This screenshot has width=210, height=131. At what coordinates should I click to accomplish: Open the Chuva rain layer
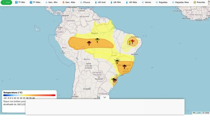click(x=85, y=2)
